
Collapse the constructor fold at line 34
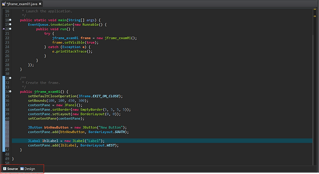point(10,92)
